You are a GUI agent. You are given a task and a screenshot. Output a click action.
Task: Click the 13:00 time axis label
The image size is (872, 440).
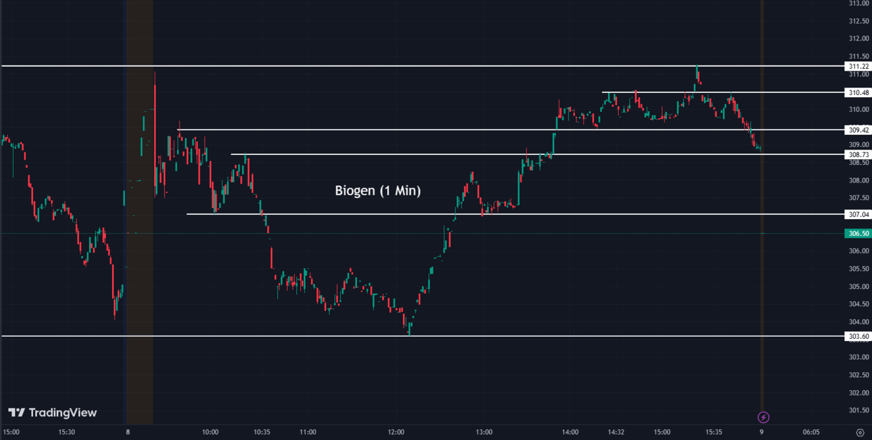483,432
